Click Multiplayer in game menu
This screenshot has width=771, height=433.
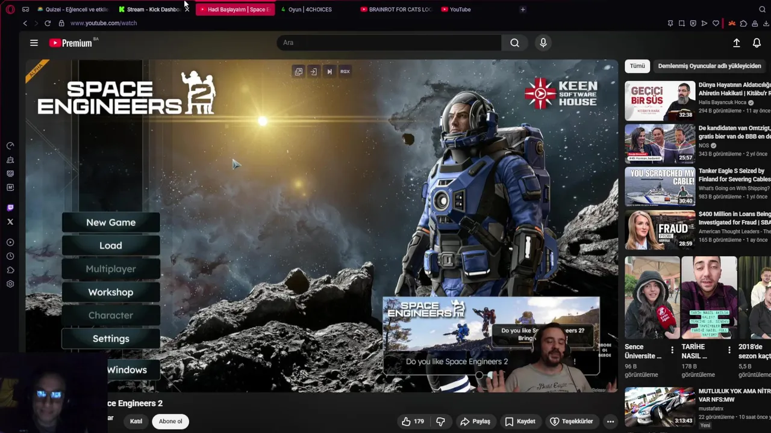coord(111,269)
